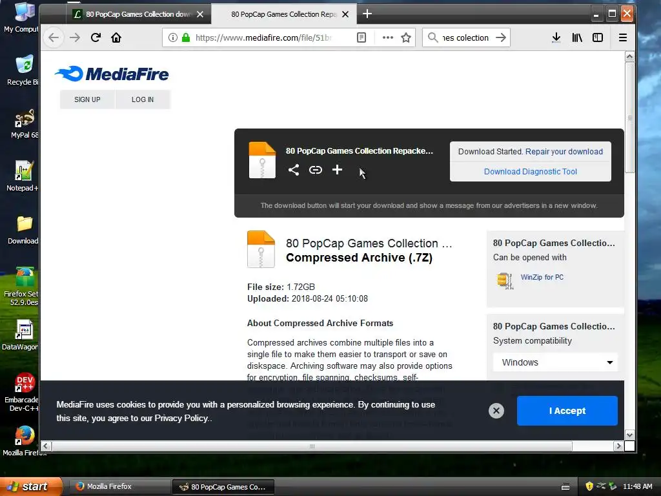This screenshot has height=496, width=661.
Task: Click the SIGN UP button
Action: (x=87, y=99)
